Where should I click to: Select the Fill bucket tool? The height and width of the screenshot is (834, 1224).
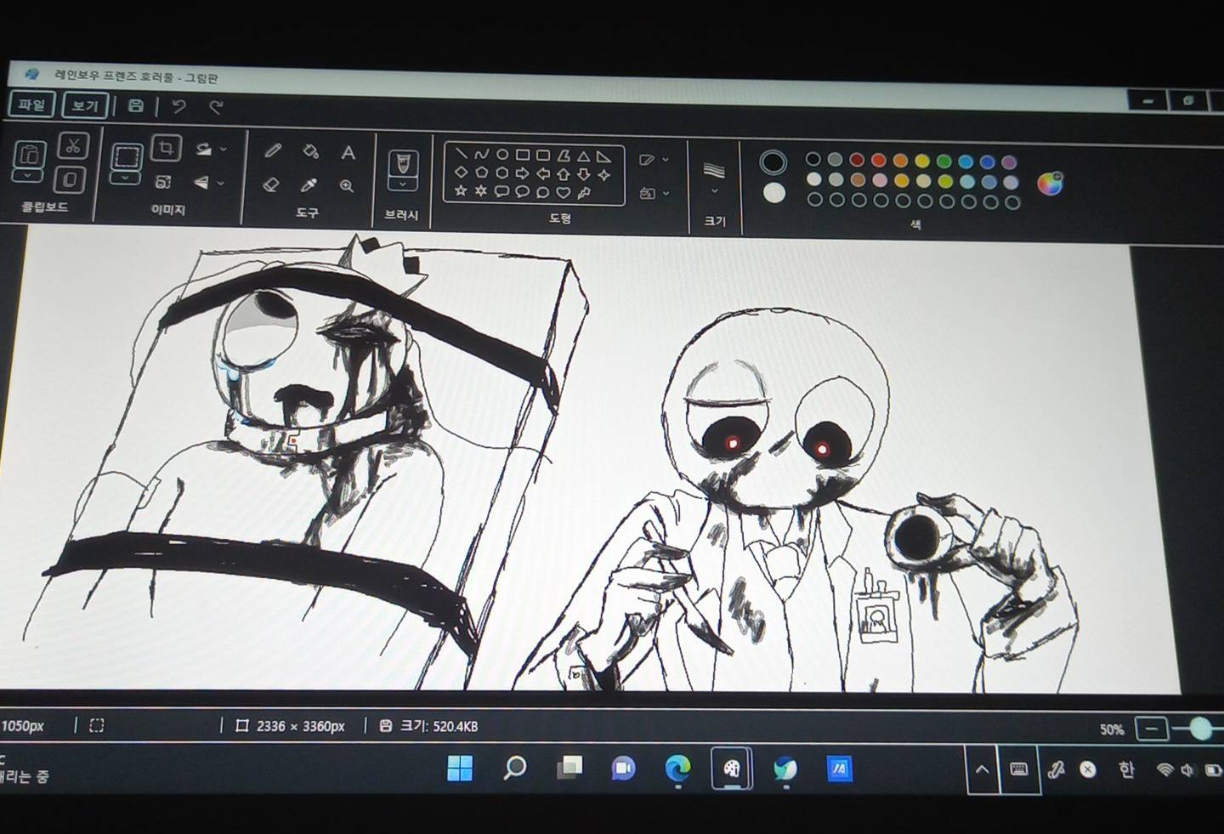310,151
